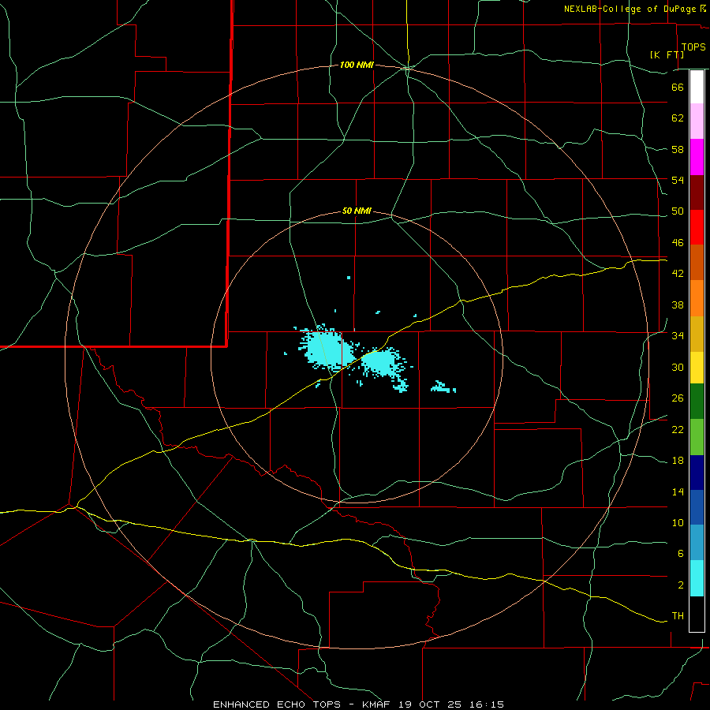This screenshot has width=710, height=710.
Task: Click the TH legend label
Action: coord(678,616)
